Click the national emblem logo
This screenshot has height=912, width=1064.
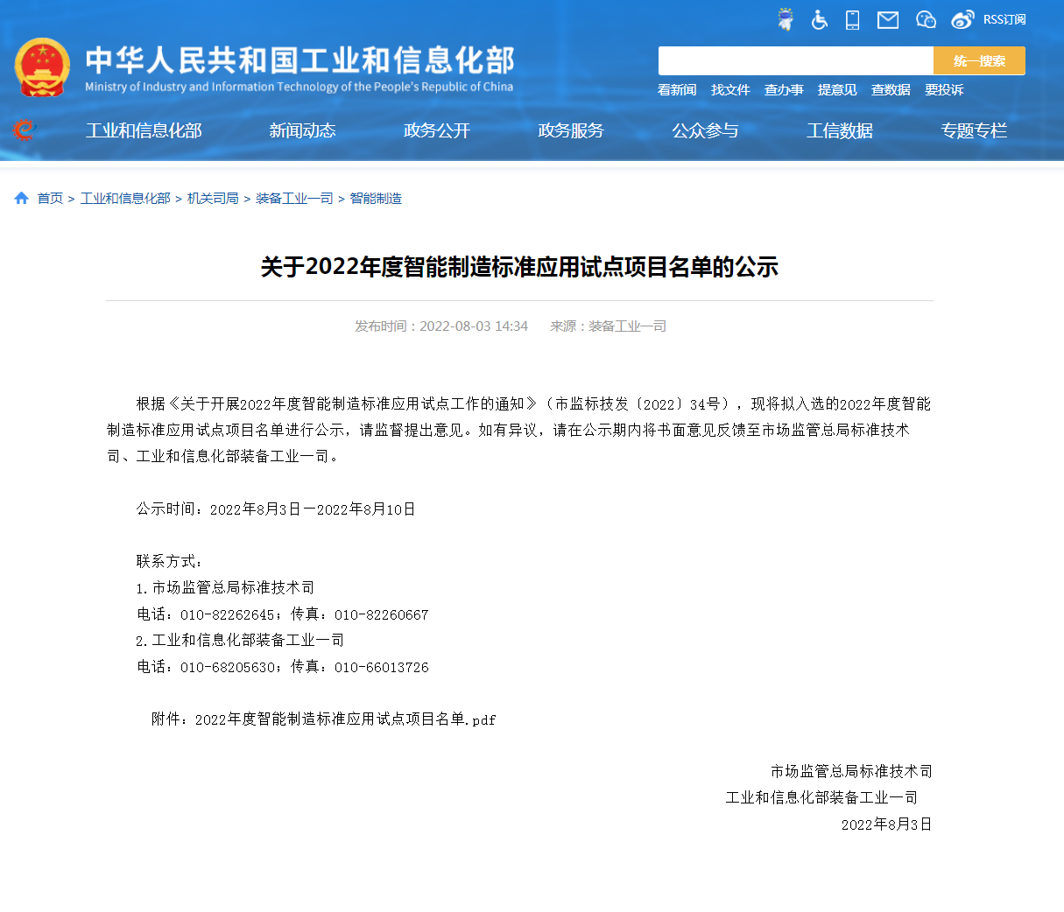click(x=42, y=67)
